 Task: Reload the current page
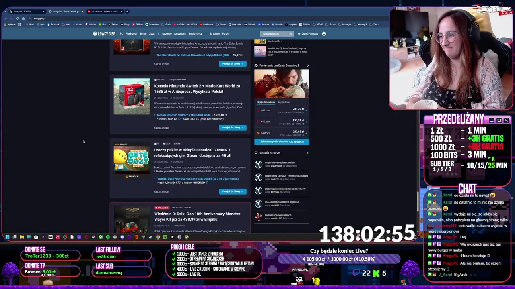[17, 18]
